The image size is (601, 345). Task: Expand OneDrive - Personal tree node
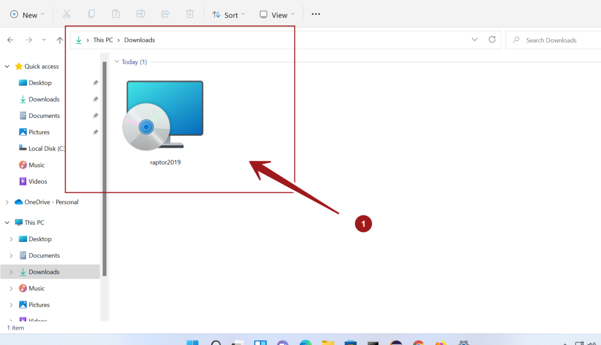point(7,202)
